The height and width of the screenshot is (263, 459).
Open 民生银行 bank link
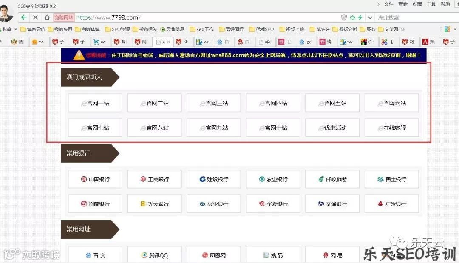[x=392, y=179]
